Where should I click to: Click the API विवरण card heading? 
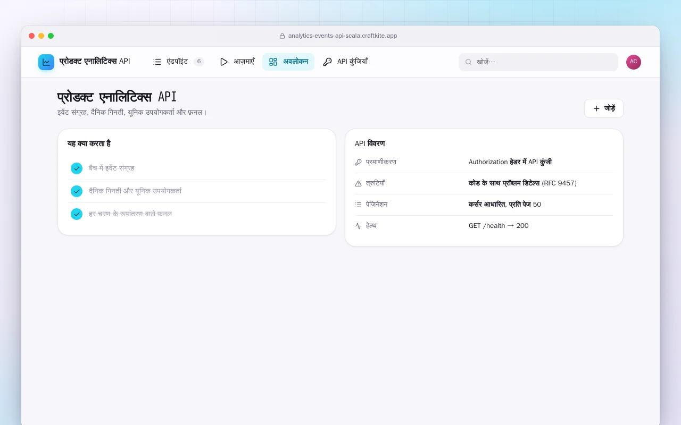pos(370,144)
